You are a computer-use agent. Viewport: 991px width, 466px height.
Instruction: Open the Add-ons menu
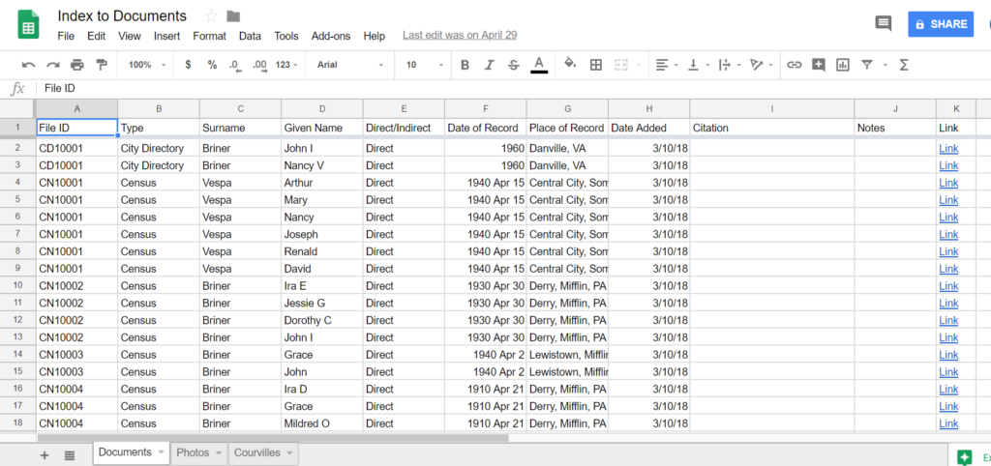click(331, 36)
